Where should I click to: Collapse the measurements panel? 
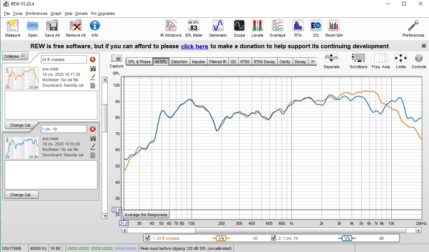[x=15, y=56]
